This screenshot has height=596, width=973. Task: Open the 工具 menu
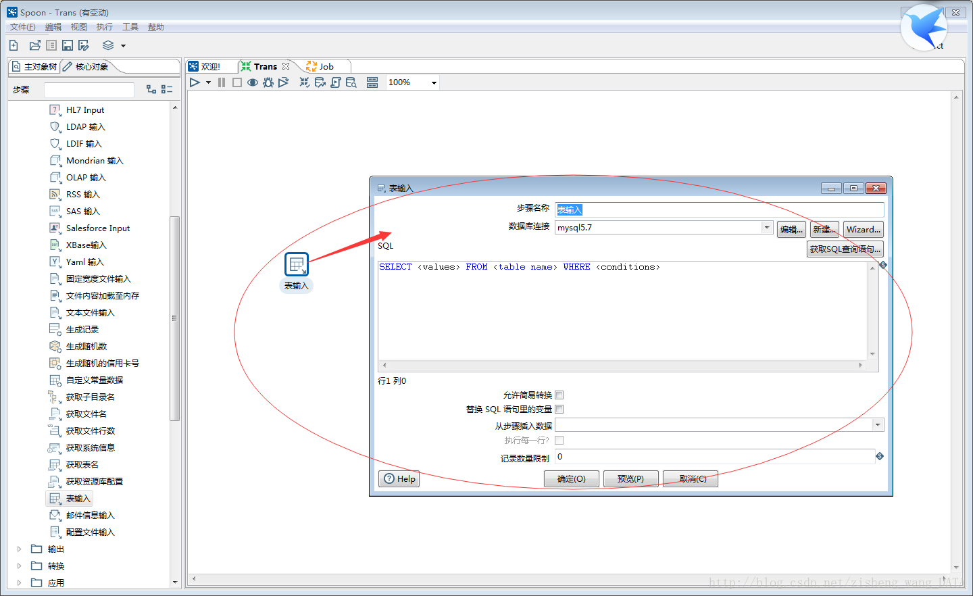pos(130,27)
